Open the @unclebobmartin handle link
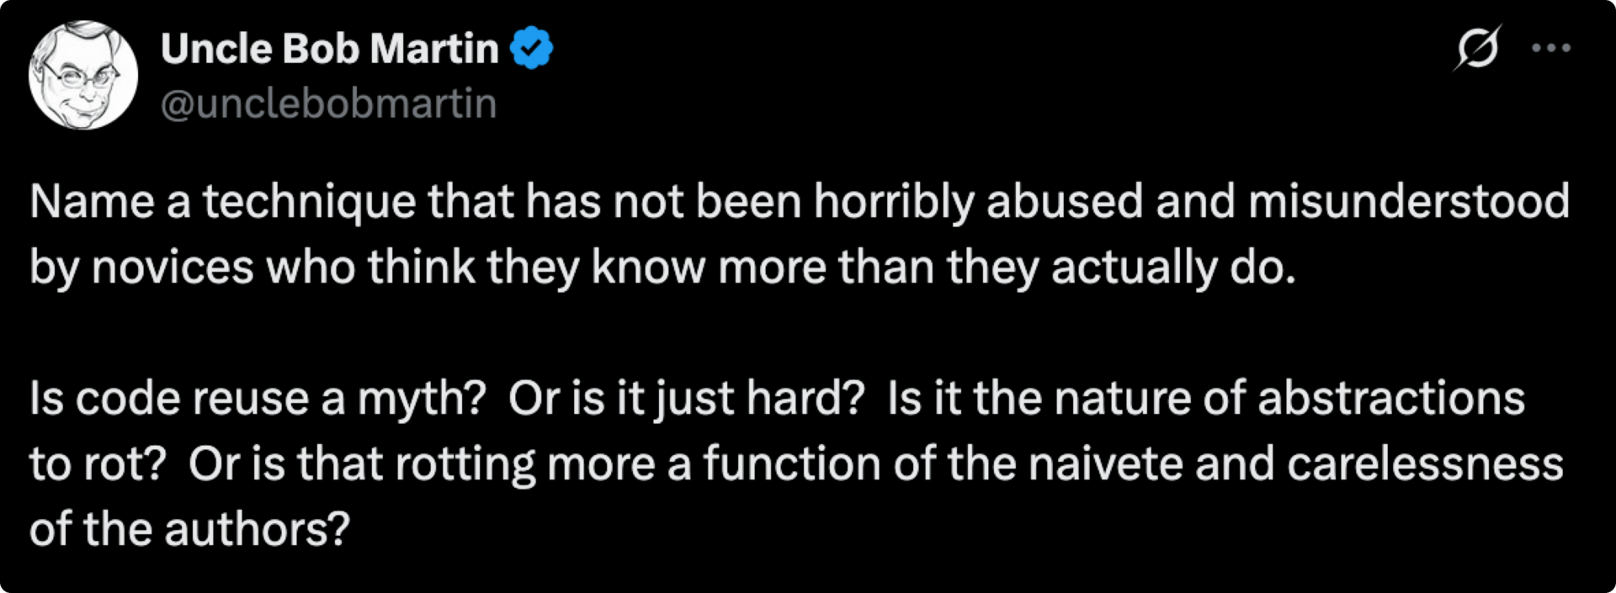The image size is (1616, 593). click(329, 103)
